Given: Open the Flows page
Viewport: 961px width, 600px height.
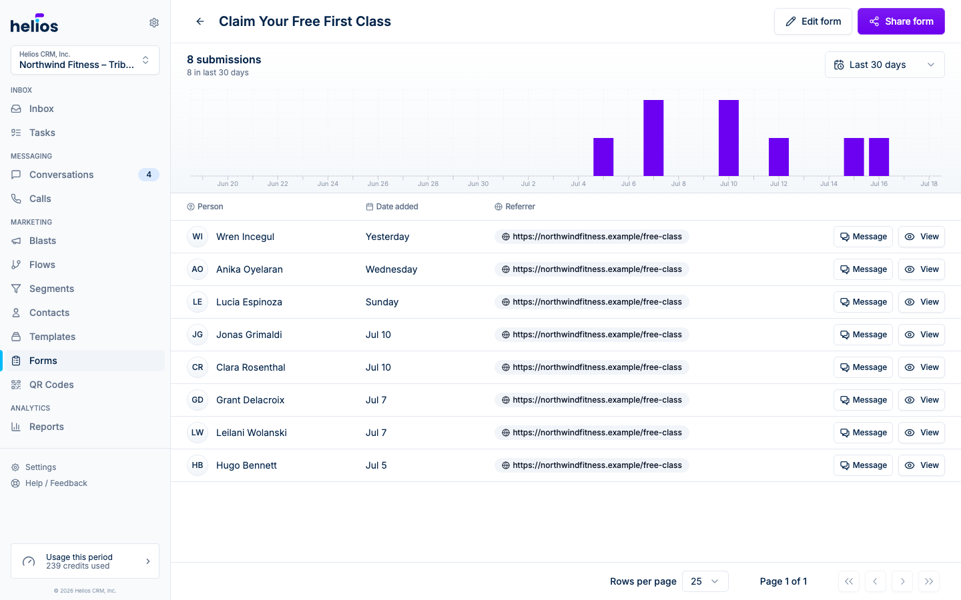Looking at the screenshot, I should point(85,265).
